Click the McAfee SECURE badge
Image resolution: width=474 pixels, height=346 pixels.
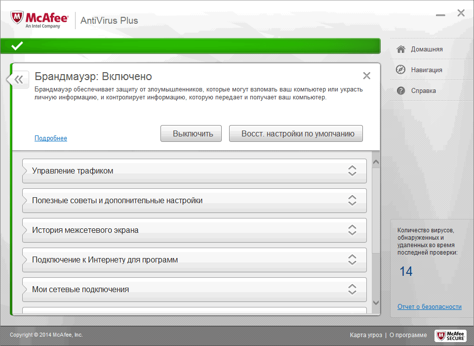(450, 335)
